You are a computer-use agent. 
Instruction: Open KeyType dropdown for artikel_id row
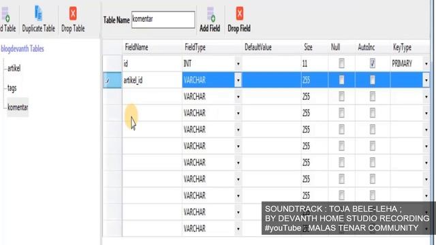pyautogui.click(x=426, y=80)
